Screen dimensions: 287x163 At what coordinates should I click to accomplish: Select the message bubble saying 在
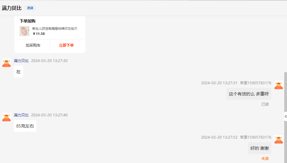click(18, 72)
